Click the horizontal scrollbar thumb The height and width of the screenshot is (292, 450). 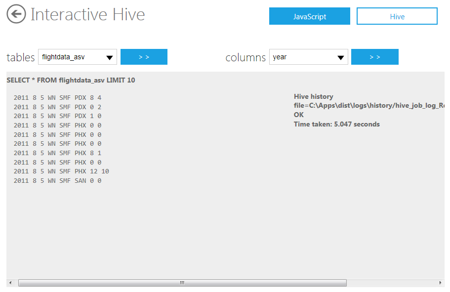coord(182,283)
